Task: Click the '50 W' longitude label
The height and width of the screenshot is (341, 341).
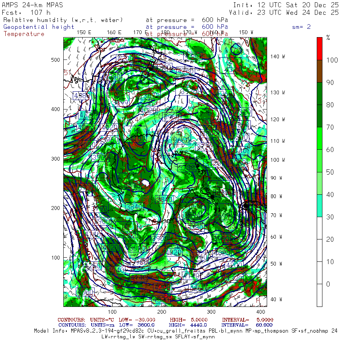Action: pyautogui.click(x=276, y=264)
